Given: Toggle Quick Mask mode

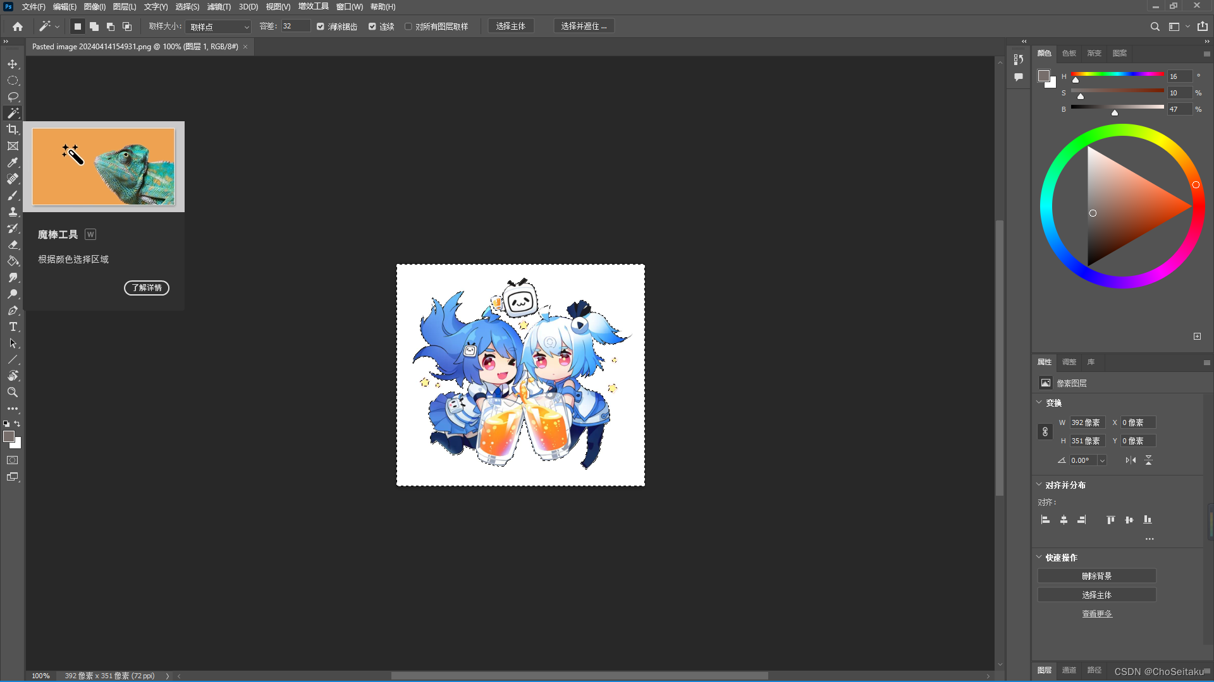Looking at the screenshot, I should [13, 460].
